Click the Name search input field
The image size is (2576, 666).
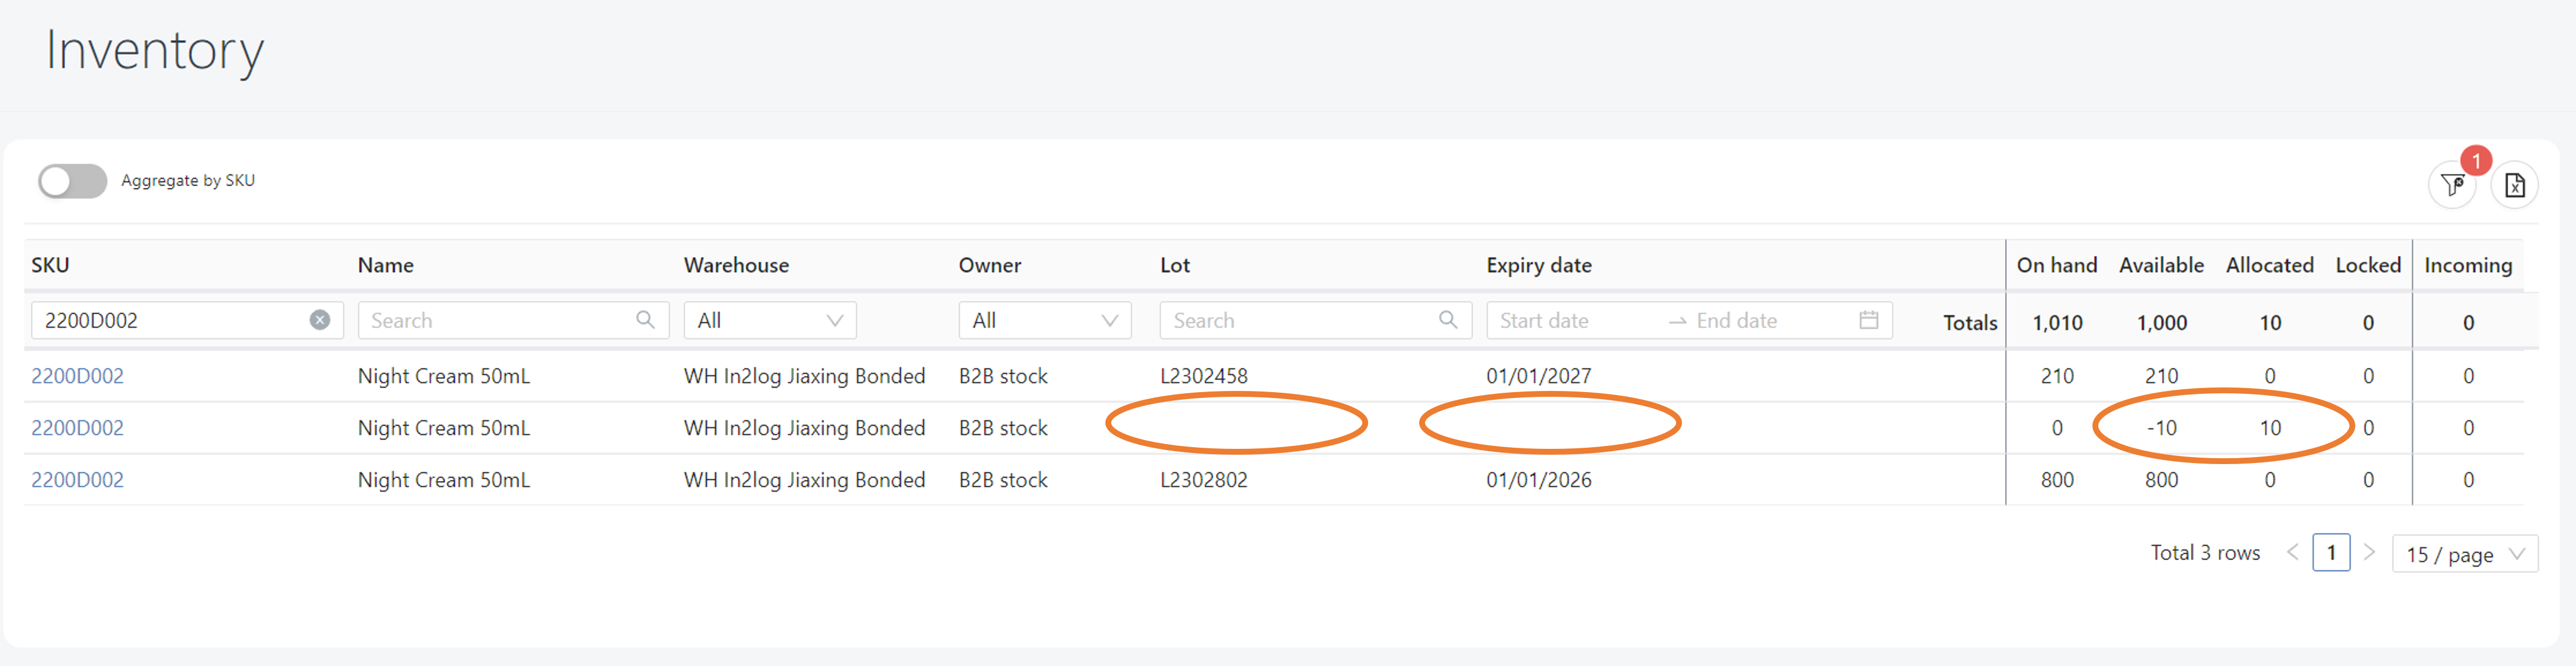pos(495,320)
